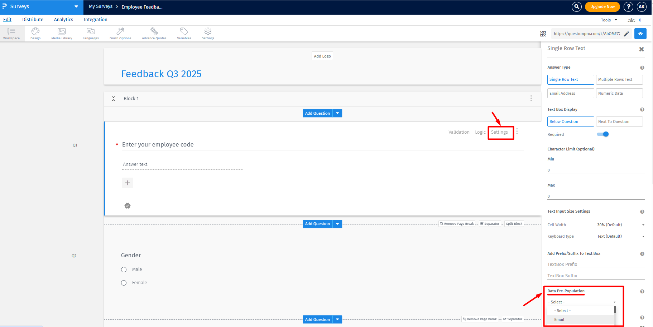Choose Numeric Data answer type

pyautogui.click(x=619, y=93)
